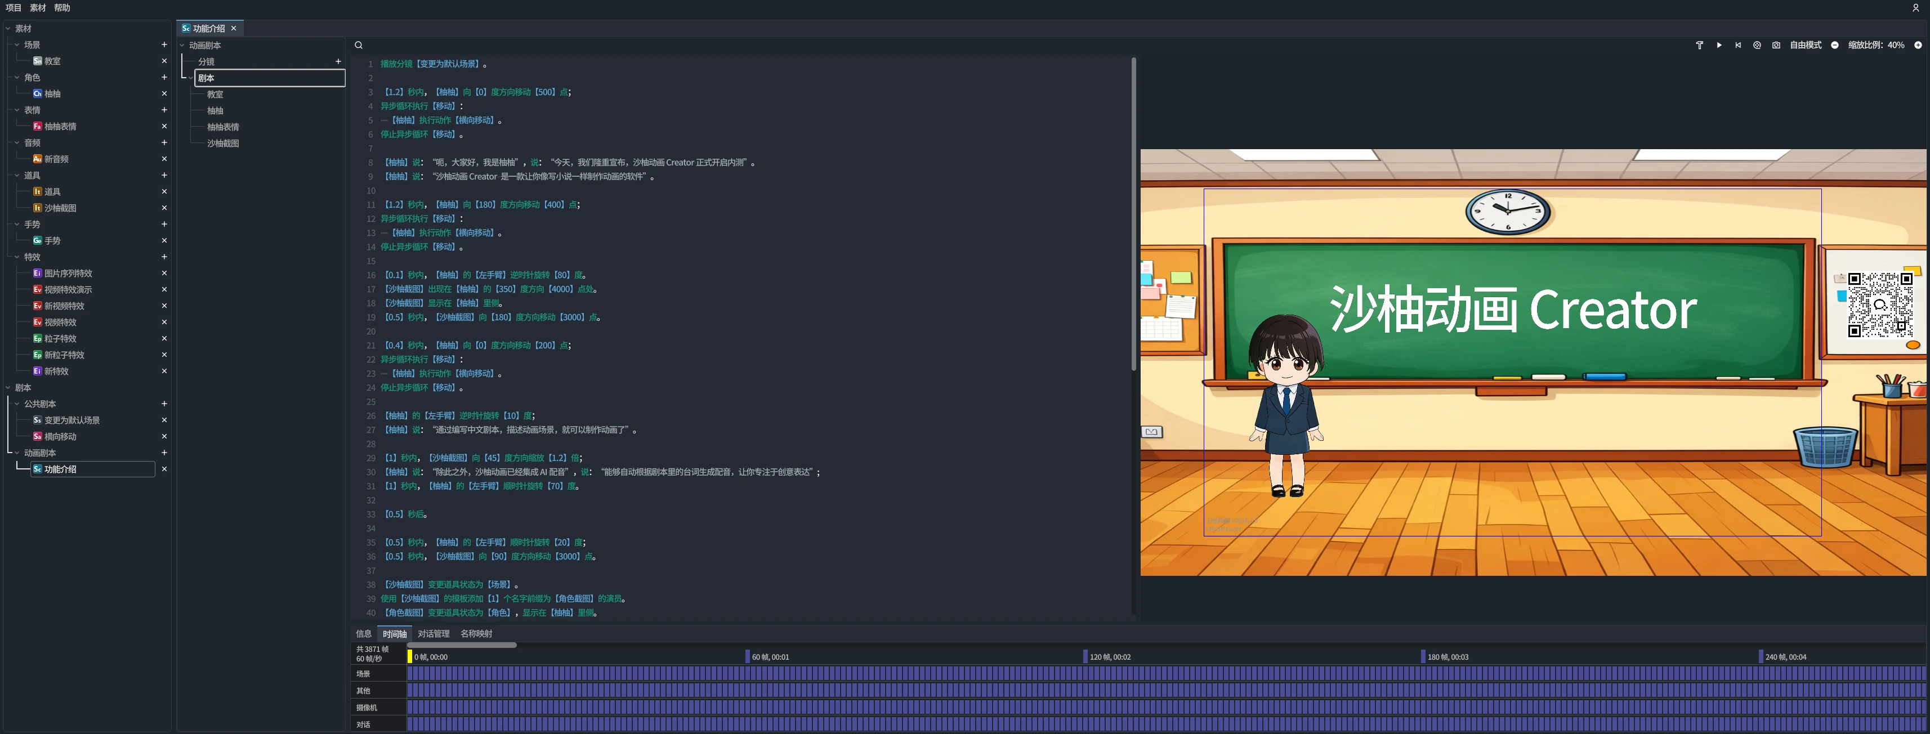
Task: Add a new item to 道具
Action: [x=164, y=175]
